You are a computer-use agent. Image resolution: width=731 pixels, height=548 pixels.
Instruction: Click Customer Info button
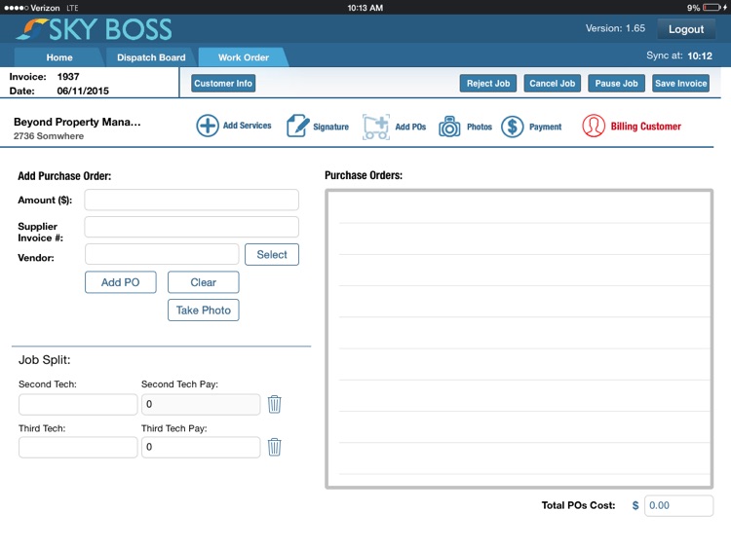pyautogui.click(x=223, y=84)
